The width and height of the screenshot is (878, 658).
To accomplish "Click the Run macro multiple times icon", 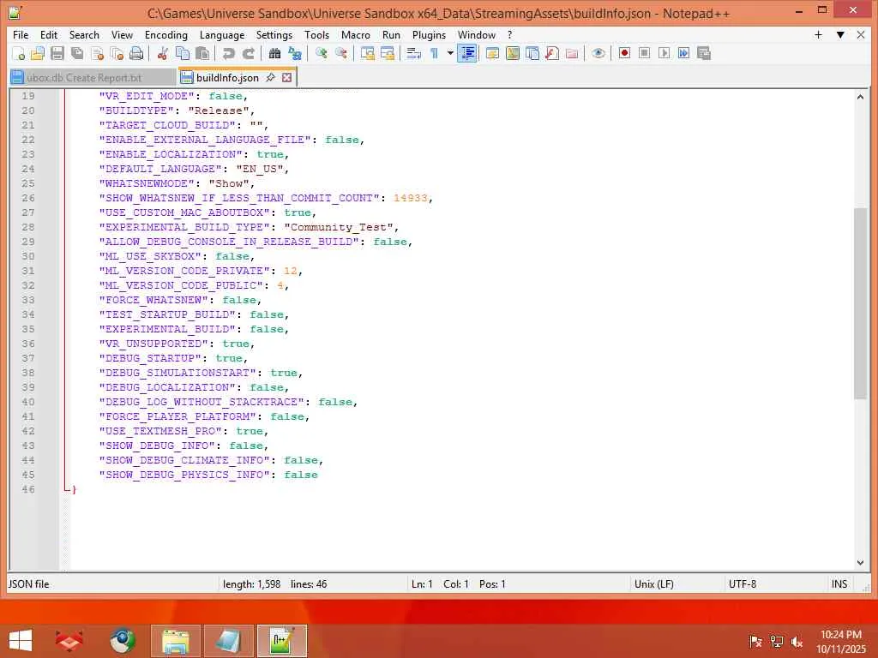I will (x=683, y=53).
